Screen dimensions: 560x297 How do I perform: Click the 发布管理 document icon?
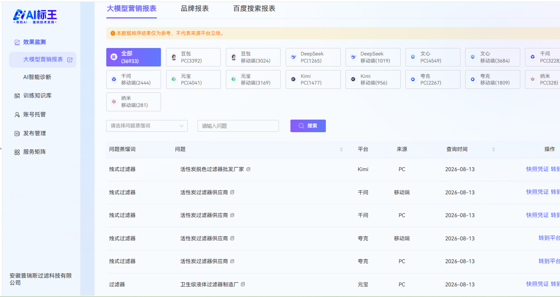click(x=17, y=133)
